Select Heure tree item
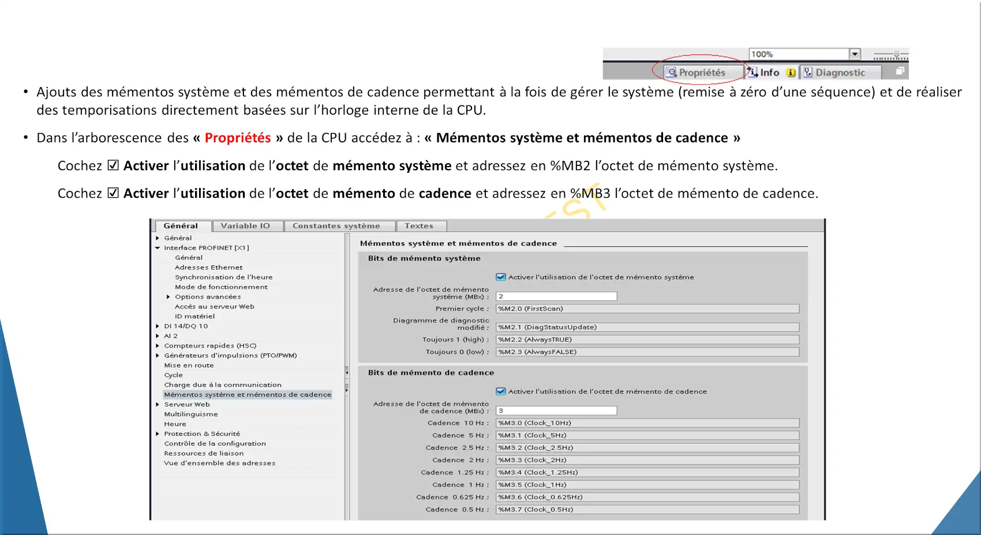981x535 pixels. [x=175, y=424]
